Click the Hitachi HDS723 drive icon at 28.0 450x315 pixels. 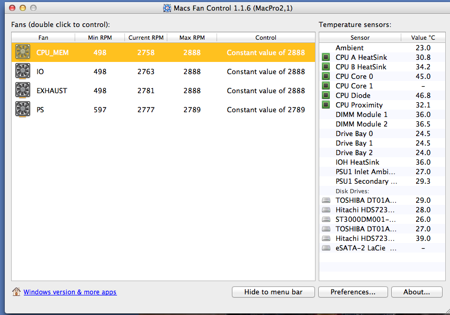point(326,210)
